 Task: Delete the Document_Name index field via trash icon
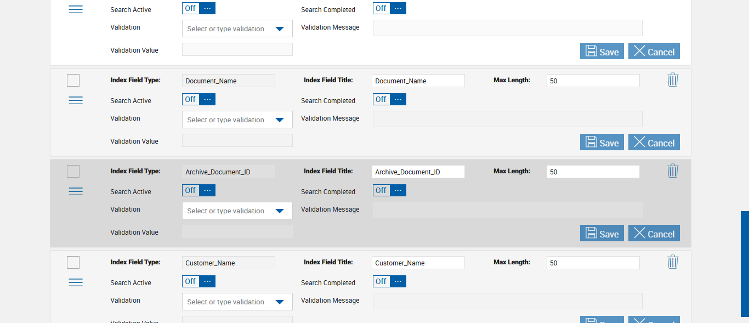673,80
